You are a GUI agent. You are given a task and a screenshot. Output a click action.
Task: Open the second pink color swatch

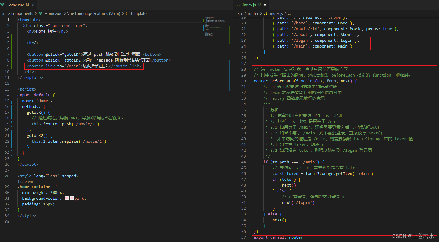(72, 198)
